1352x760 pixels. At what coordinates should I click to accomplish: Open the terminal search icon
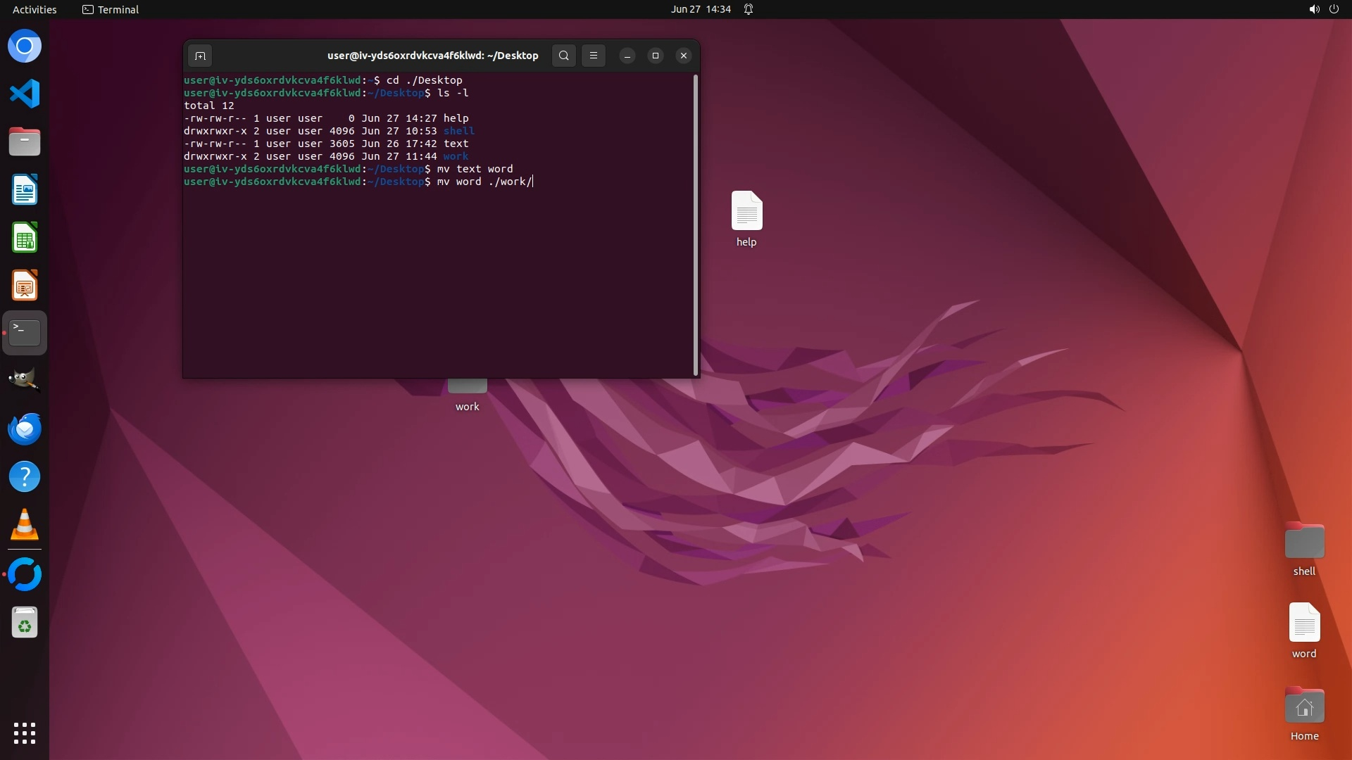coord(563,56)
